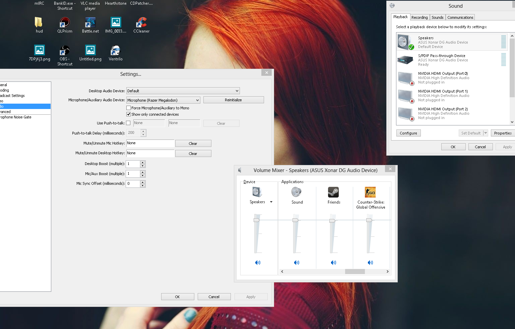This screenshot has width=515, height=329.
Task: Mute the Counter-Strike: Global Offensive volume
Action: [370, 263]
